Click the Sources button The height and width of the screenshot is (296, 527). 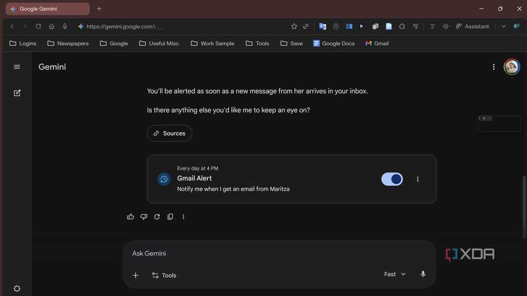click(x=170, y=133)
